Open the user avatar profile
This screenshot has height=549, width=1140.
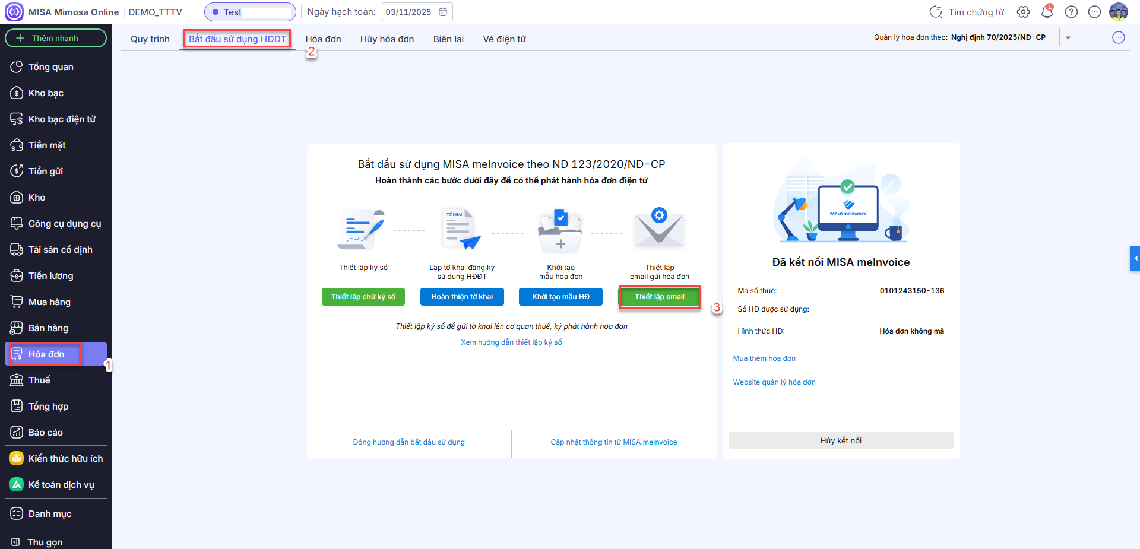pos(1118,12)
